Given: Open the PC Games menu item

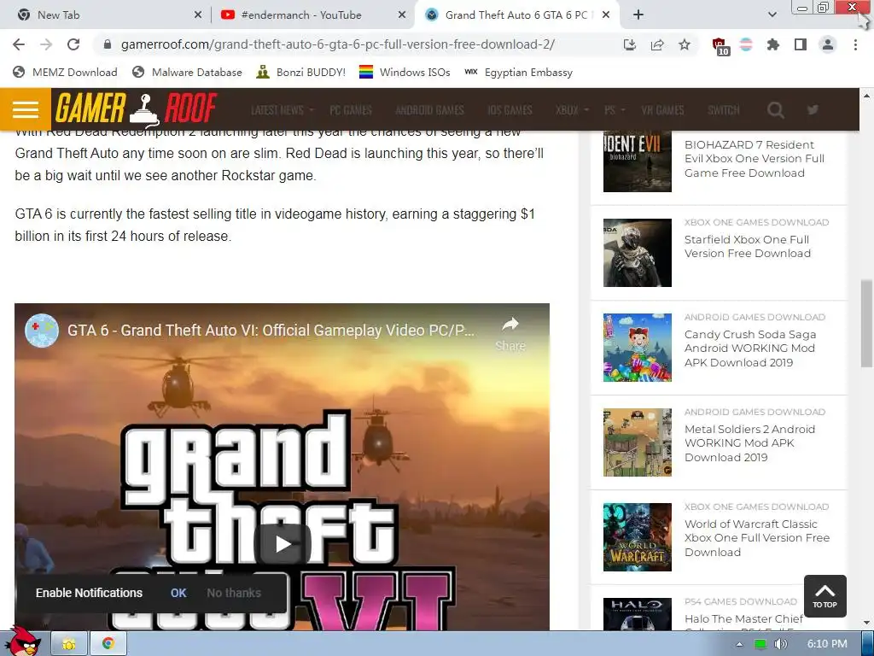Looking at the screenshot, I should click(351, 110).
